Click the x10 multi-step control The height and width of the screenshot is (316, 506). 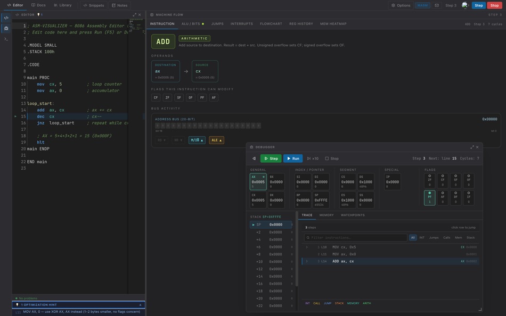[313, 159]
